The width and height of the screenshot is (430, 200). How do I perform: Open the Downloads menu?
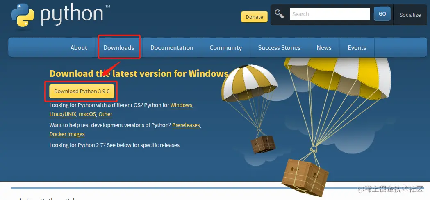click(119, 47)
